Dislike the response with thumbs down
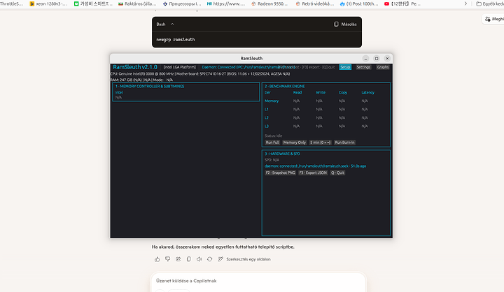504x292 pixels. point(167,259)
